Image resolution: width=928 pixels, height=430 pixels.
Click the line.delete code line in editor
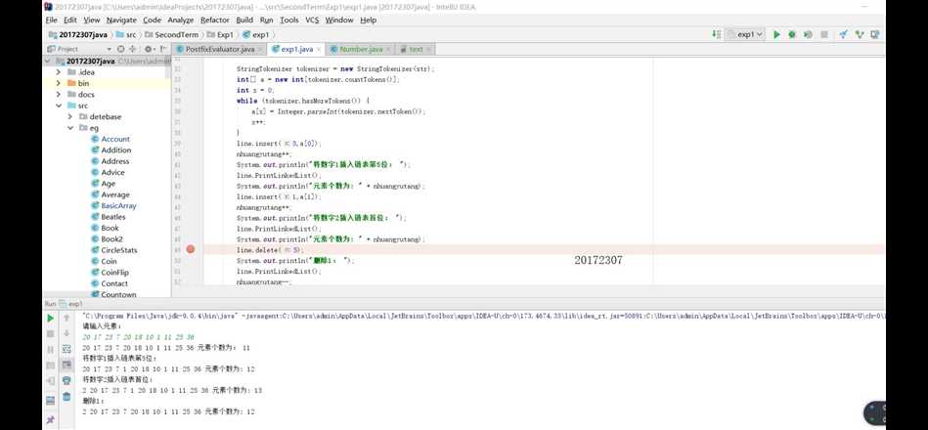[x=269, y=250]
